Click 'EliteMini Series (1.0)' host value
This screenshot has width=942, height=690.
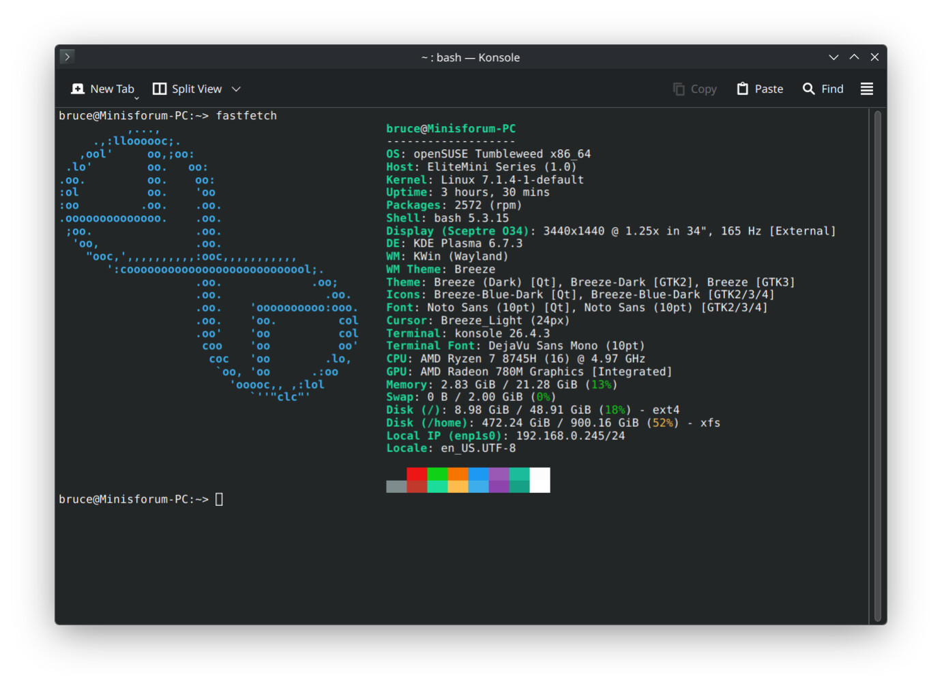point(502,167)
